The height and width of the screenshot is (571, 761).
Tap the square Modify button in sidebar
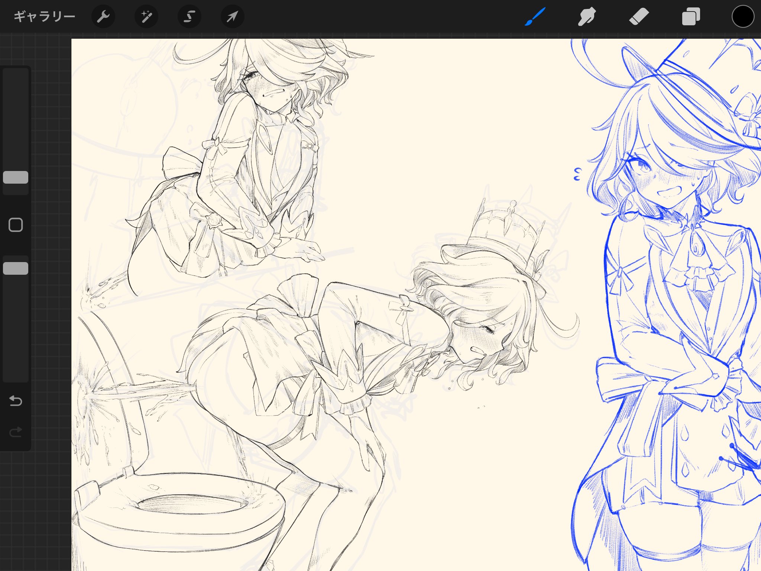16,225
